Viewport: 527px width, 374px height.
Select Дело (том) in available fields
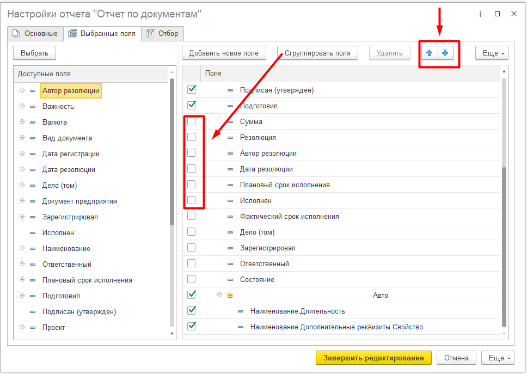(x=60, y=186)
